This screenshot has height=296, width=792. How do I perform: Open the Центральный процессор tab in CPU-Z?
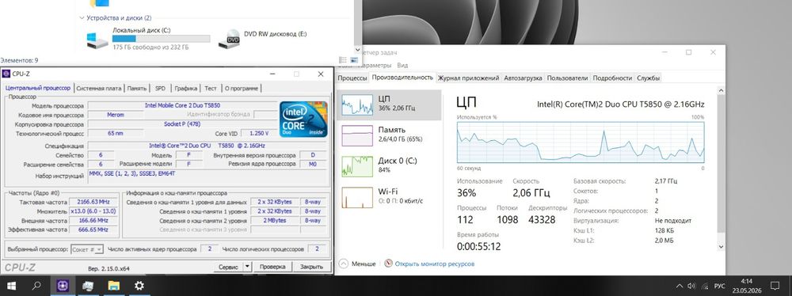pos(38,88)
